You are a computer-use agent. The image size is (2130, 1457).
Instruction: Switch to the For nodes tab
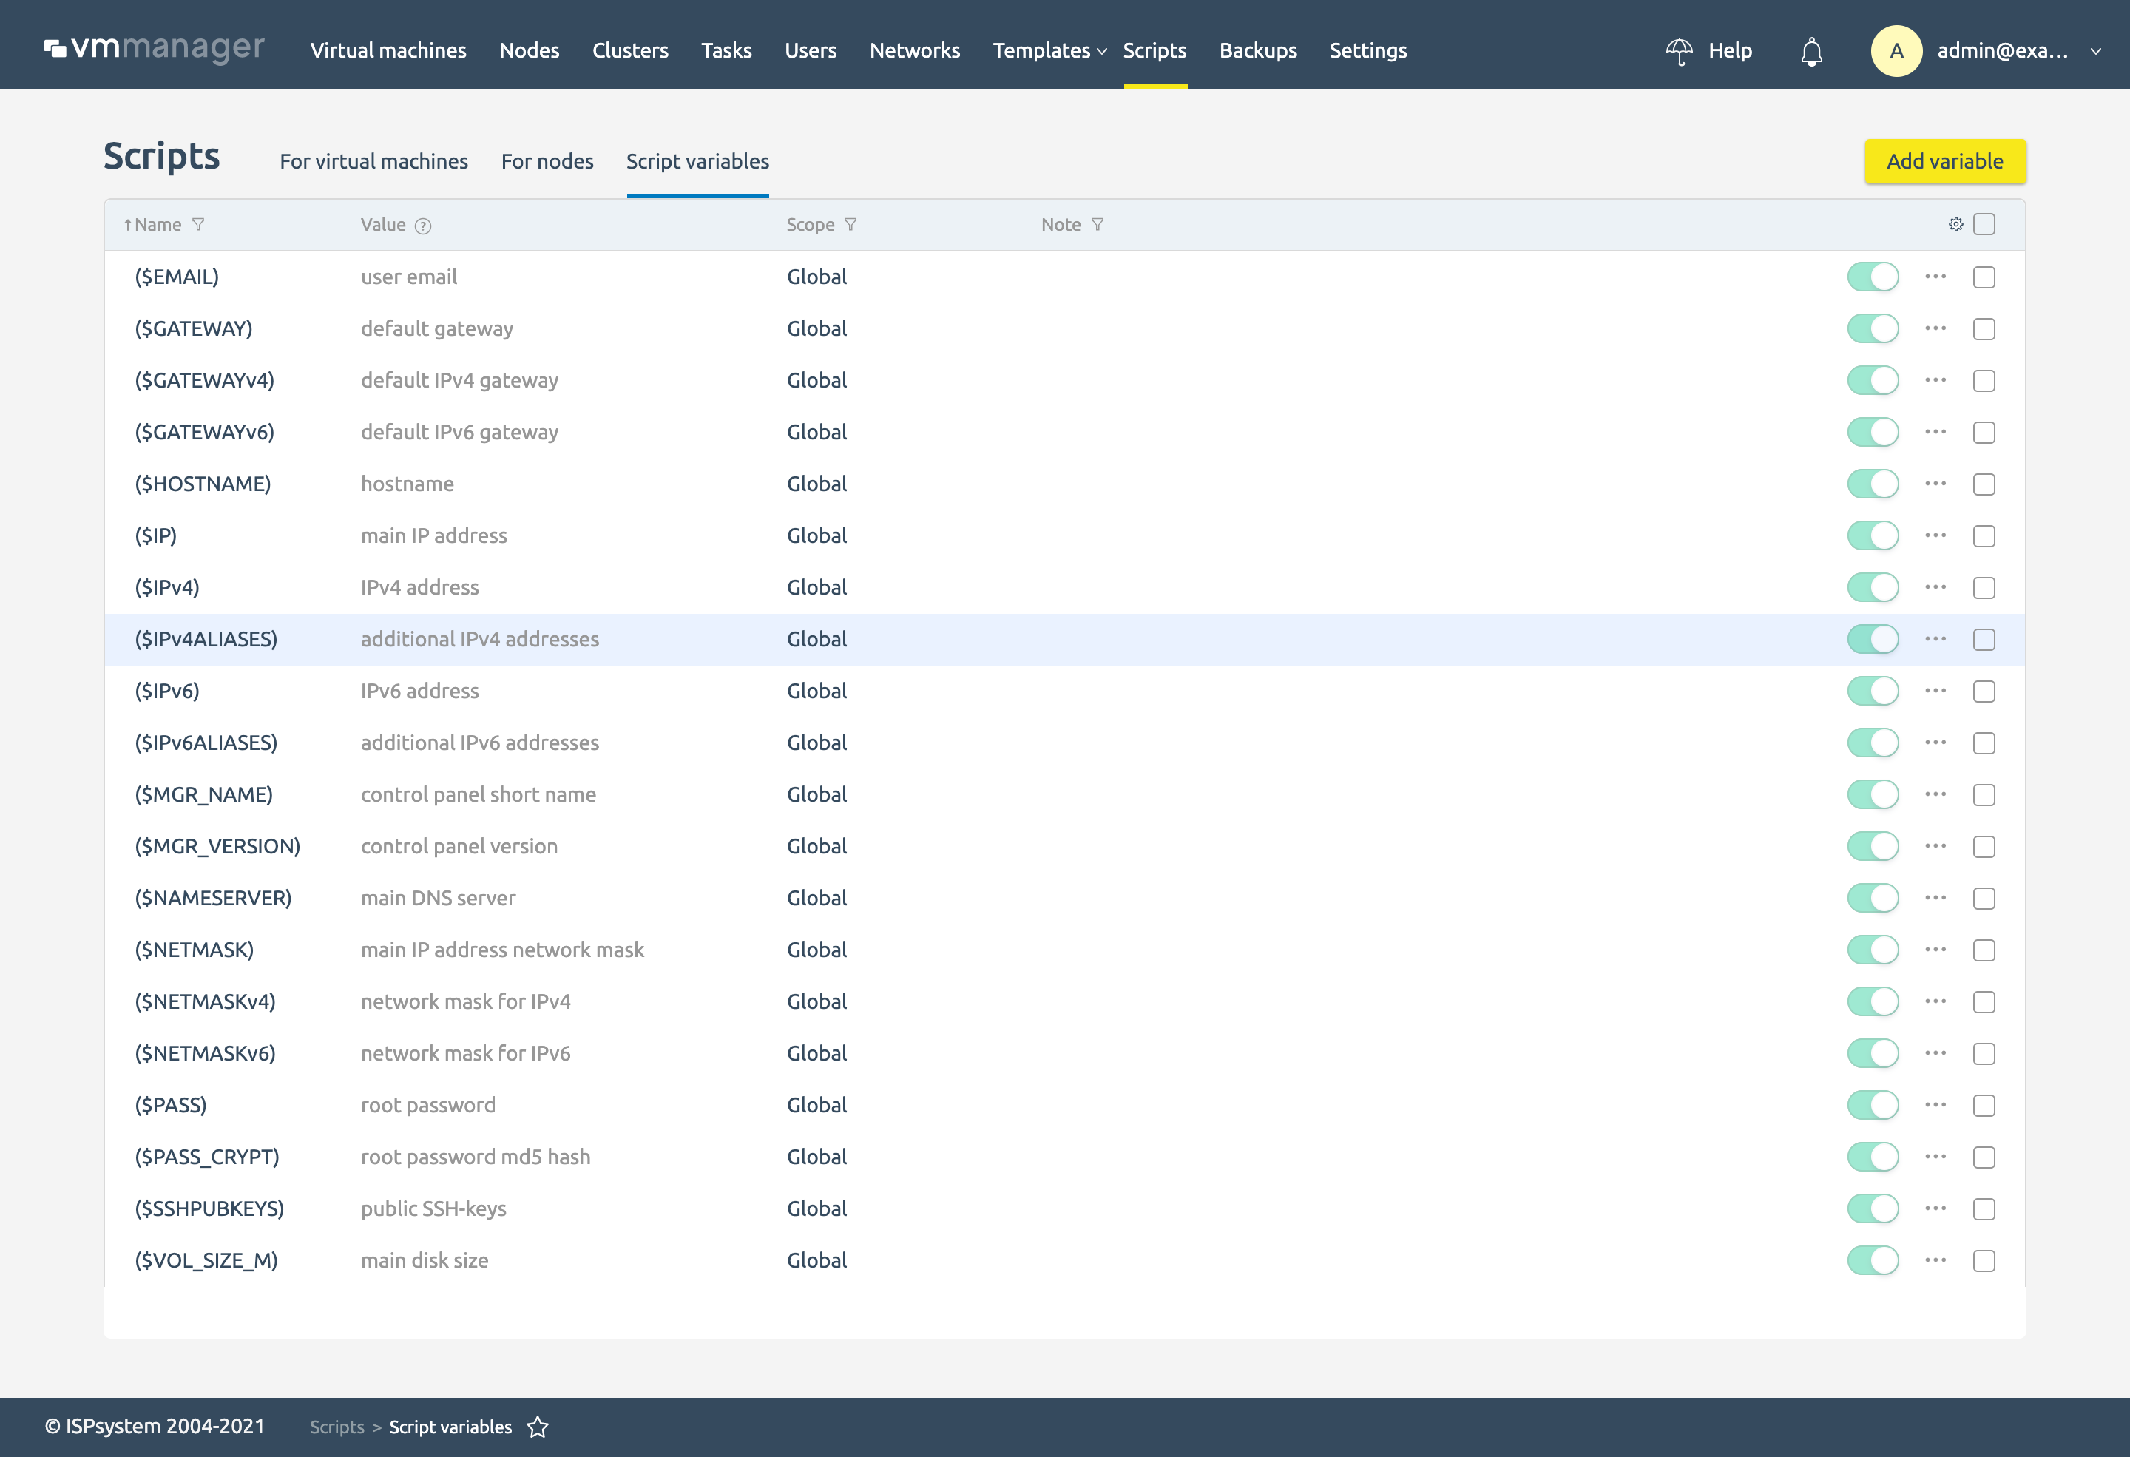[546, 162]
